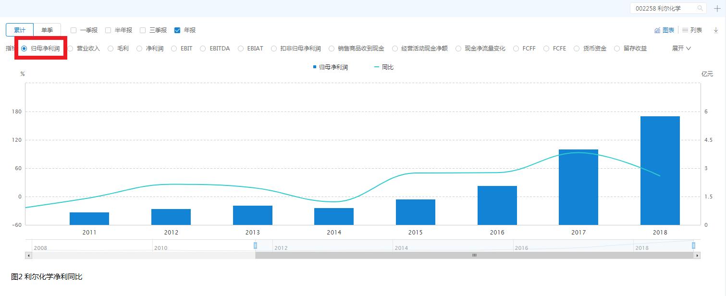Select the 营业收入 radio option
The height and width of the screenshot is (296, 726).
tap(70, 49)
